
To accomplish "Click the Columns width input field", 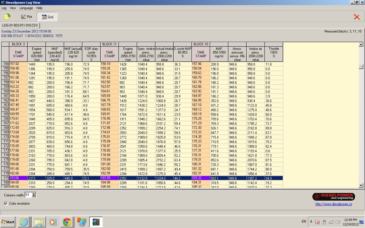I will [28, 195].
